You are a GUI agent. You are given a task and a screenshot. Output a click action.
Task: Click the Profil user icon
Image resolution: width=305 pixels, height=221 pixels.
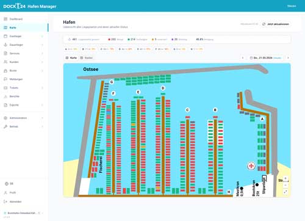(x=5, y=192)
